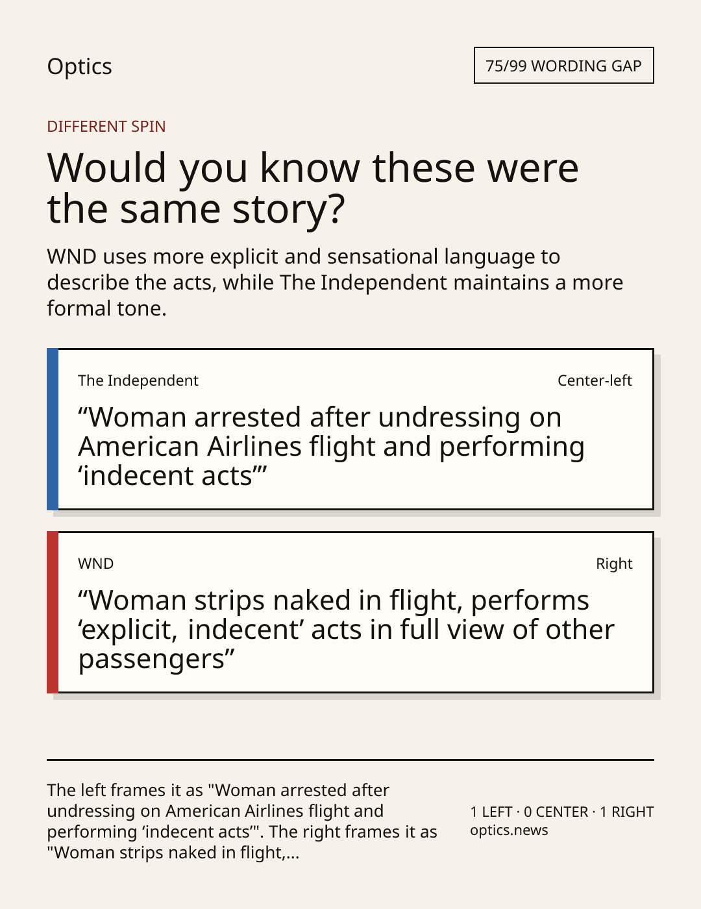Click The Independent source name
701x909 pixels.
[138, 380]
